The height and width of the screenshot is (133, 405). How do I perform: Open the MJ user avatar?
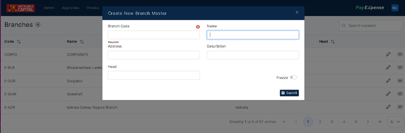click(x=395, y=8)
